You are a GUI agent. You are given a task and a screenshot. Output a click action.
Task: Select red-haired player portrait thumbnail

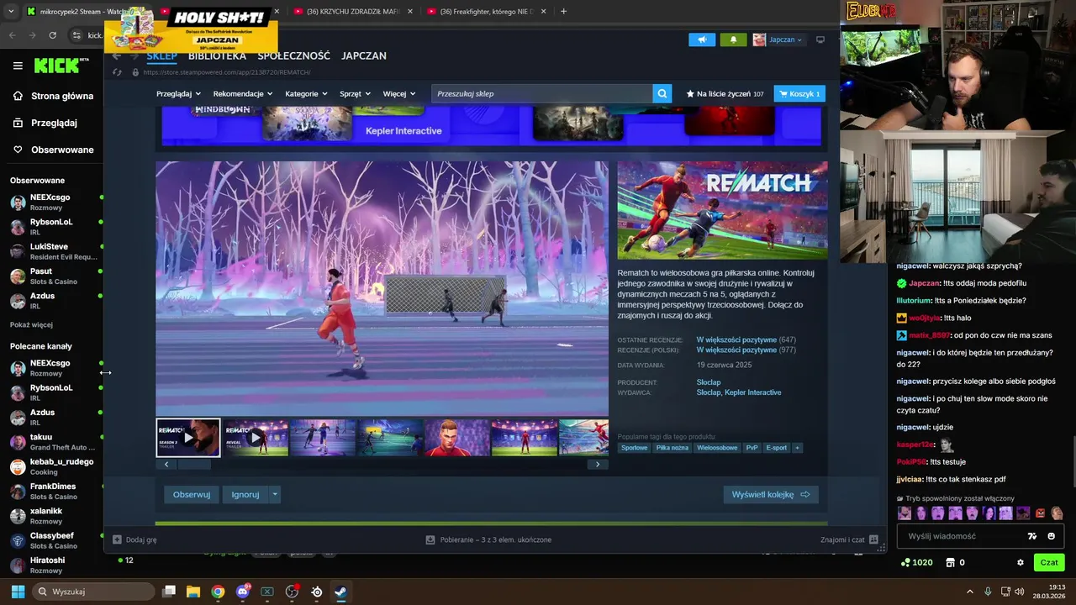456,438
